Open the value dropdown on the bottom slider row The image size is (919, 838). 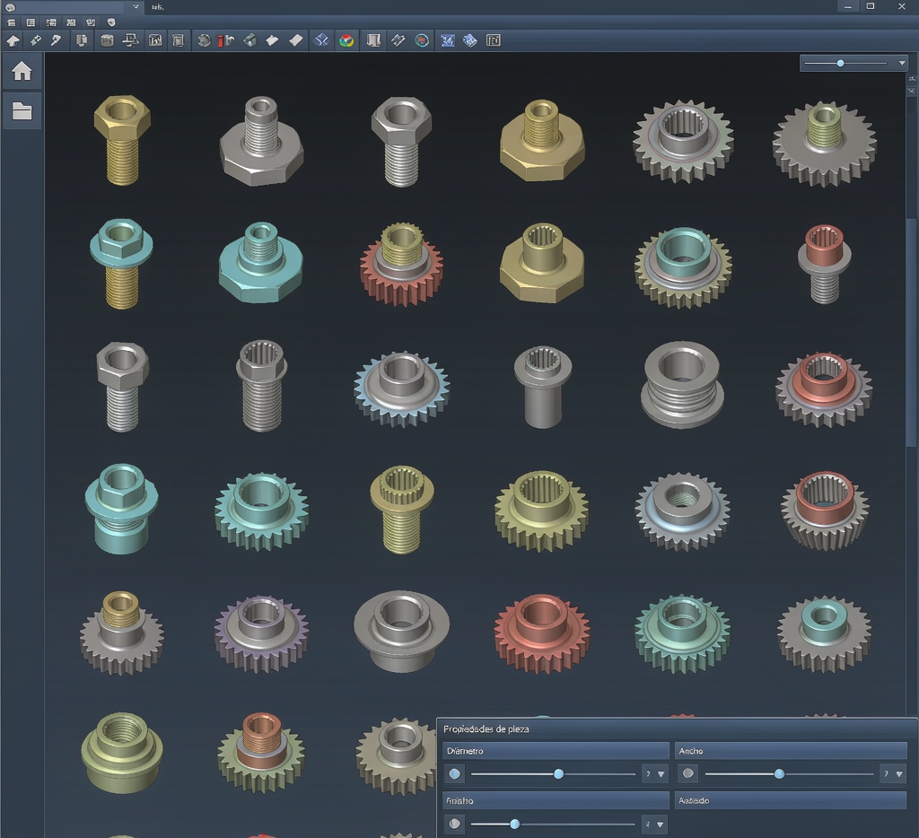coord(654,824)
